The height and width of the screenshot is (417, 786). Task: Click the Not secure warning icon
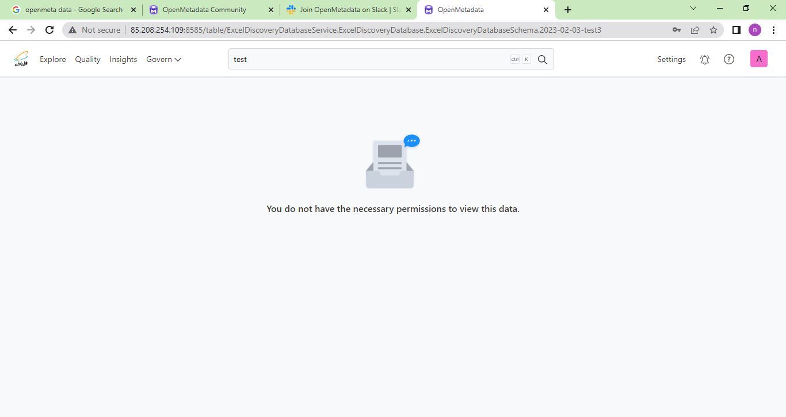click(x=73, y=30)
